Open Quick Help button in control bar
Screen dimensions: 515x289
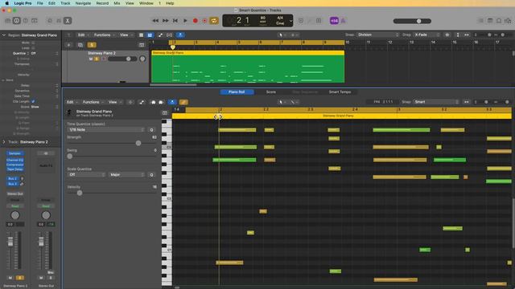pyautogui.click(x=26, y=21)
